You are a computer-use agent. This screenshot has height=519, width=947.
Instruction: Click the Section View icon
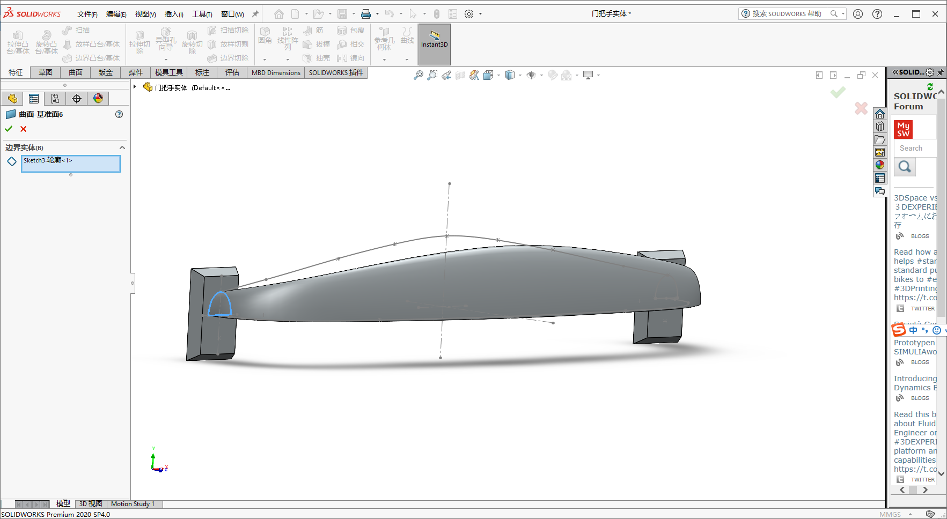(460, 75)
